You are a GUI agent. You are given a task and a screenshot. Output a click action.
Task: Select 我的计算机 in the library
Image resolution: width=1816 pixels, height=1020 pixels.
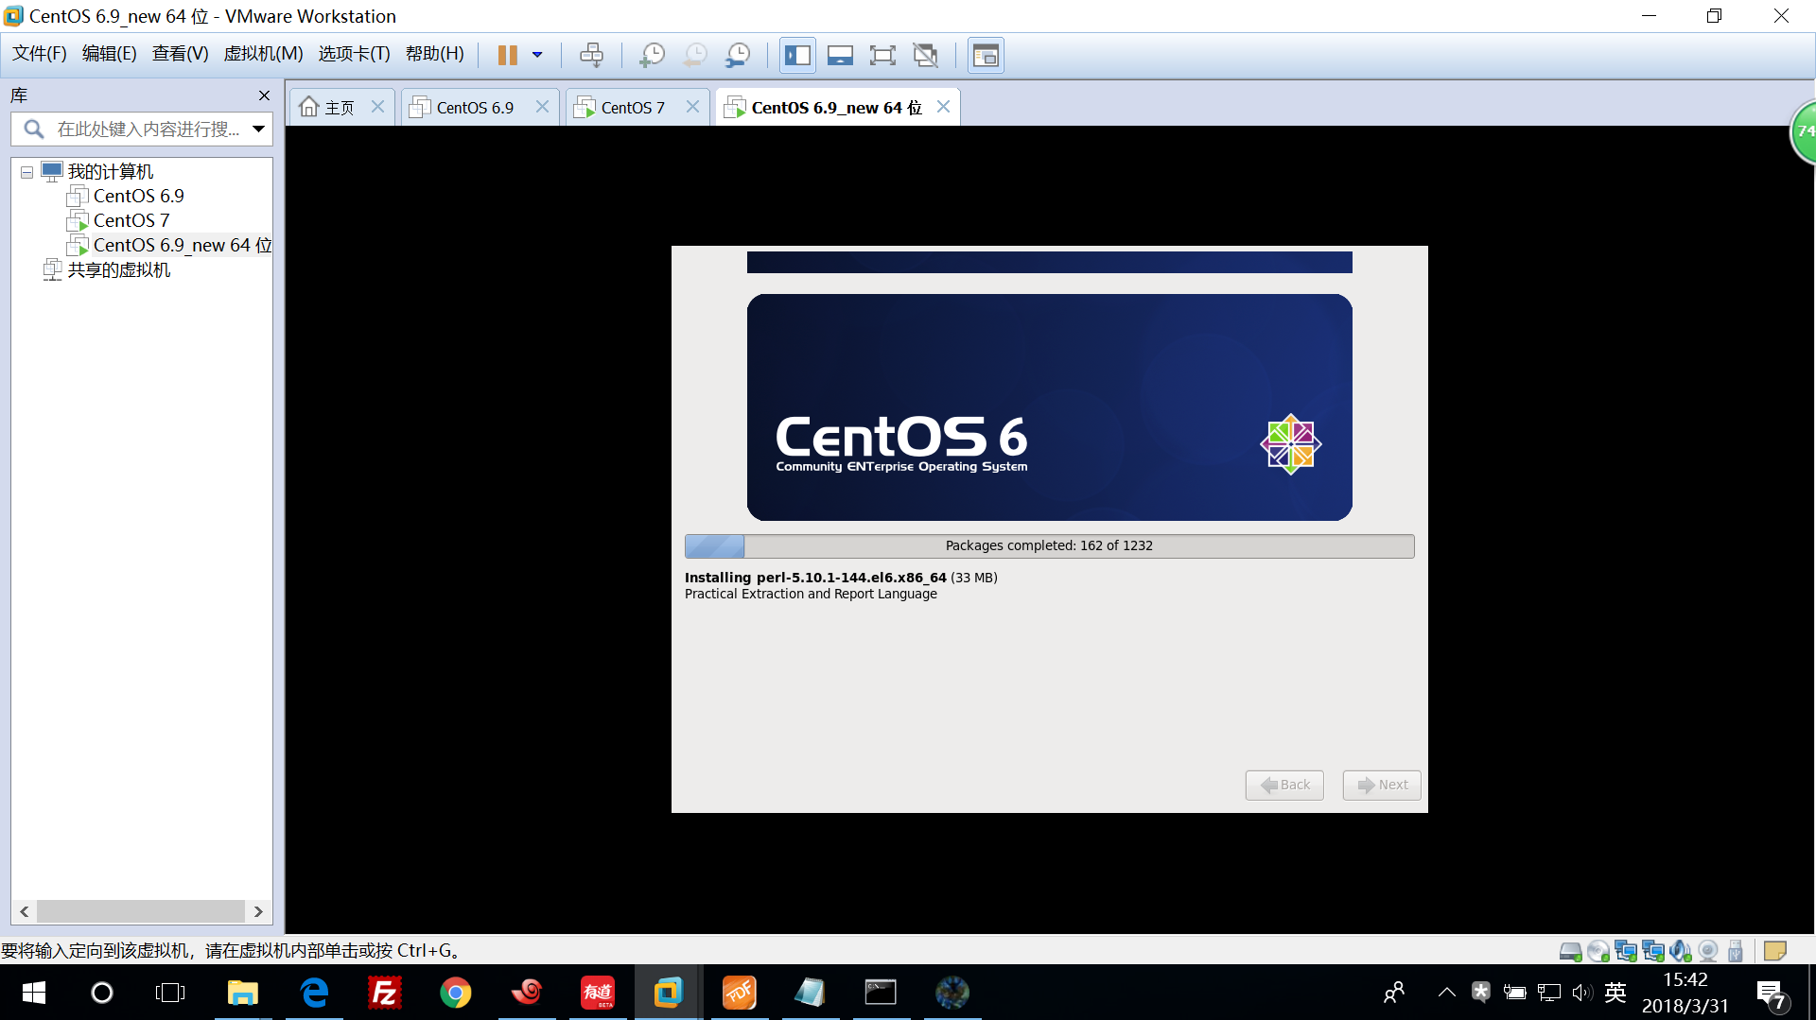[110, 171]
